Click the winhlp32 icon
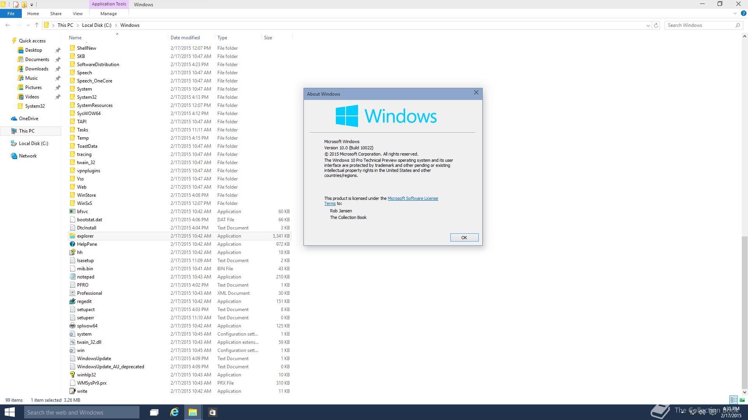The width and height of the screenshot is (748, 420). coord(72,375)
